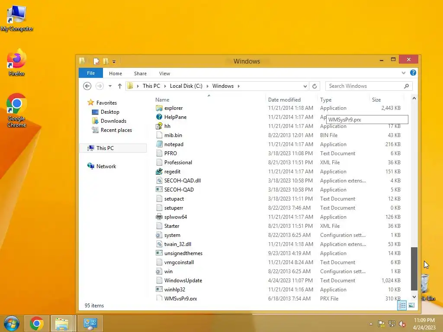Refresh the Windows folder view
Screen dimensions: 443x332
[x=314, y=86]
